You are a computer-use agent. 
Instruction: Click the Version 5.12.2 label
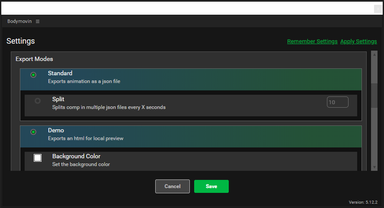click(363, 202)
